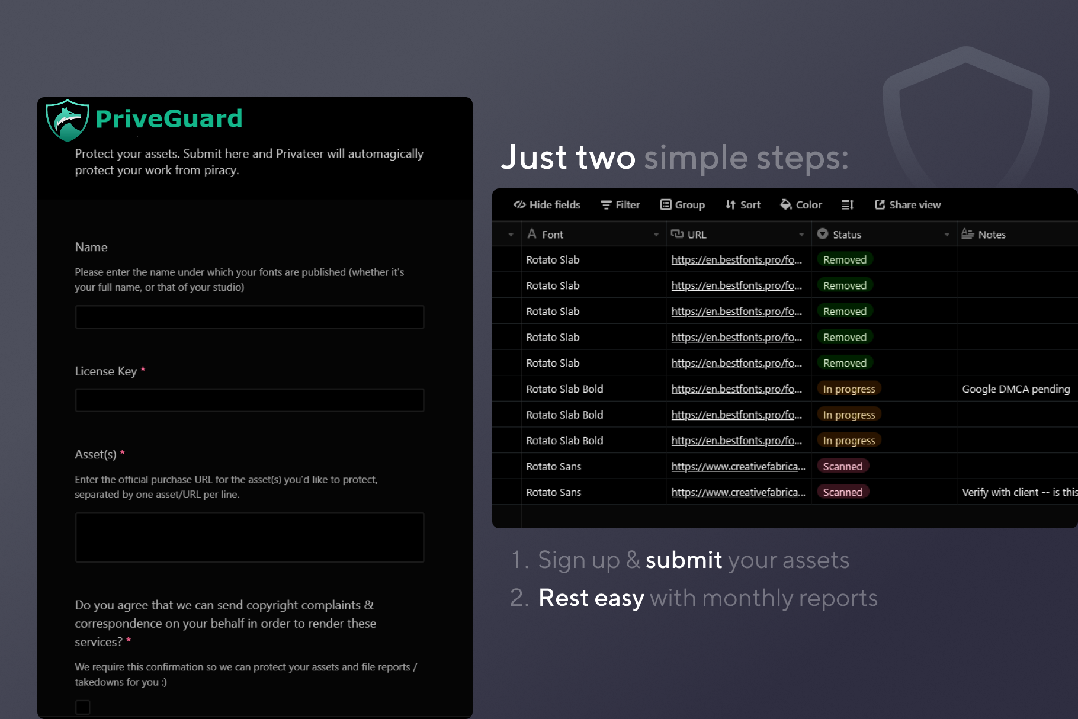1078x719 pixels.
Task: Click Scanned status in Verify with client row
Action: tap(842, 493)
